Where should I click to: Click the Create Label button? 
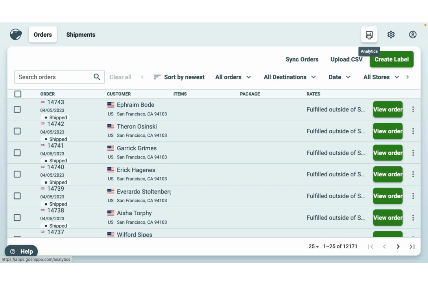click(392, 59)
